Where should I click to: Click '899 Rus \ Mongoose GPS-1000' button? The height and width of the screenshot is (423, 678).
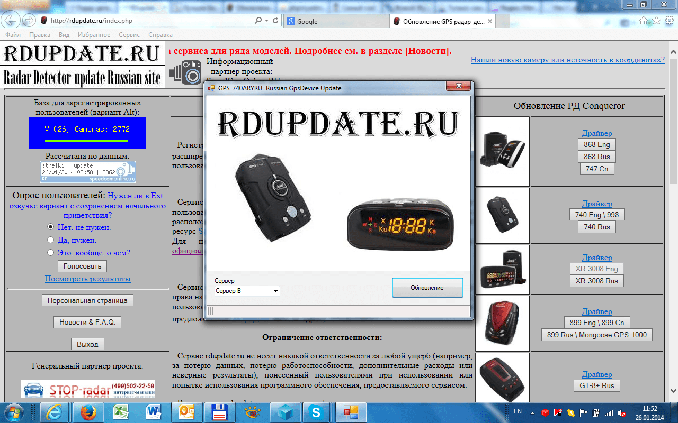pos(597,335)
